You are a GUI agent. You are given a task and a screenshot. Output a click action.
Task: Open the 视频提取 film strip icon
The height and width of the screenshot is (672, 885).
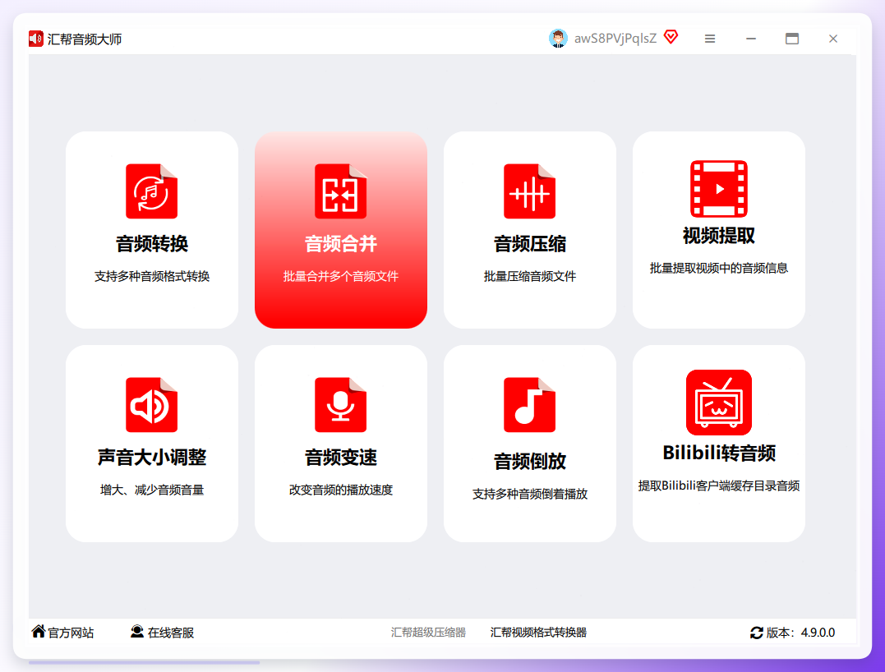[x=718, y=189]
